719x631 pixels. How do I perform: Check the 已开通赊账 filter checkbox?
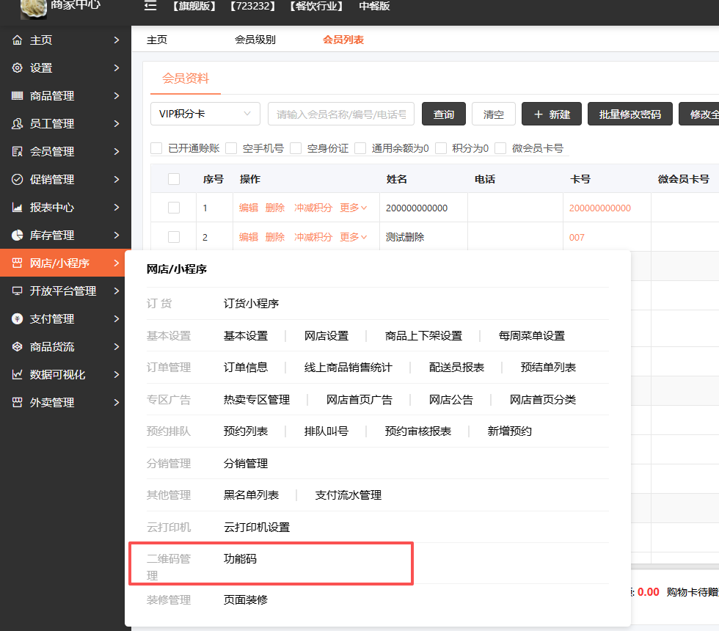coord(156,148)
